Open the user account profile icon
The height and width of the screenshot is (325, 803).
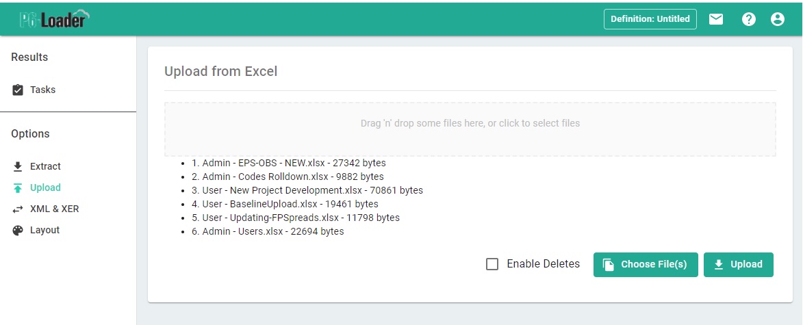click(777, 19)
